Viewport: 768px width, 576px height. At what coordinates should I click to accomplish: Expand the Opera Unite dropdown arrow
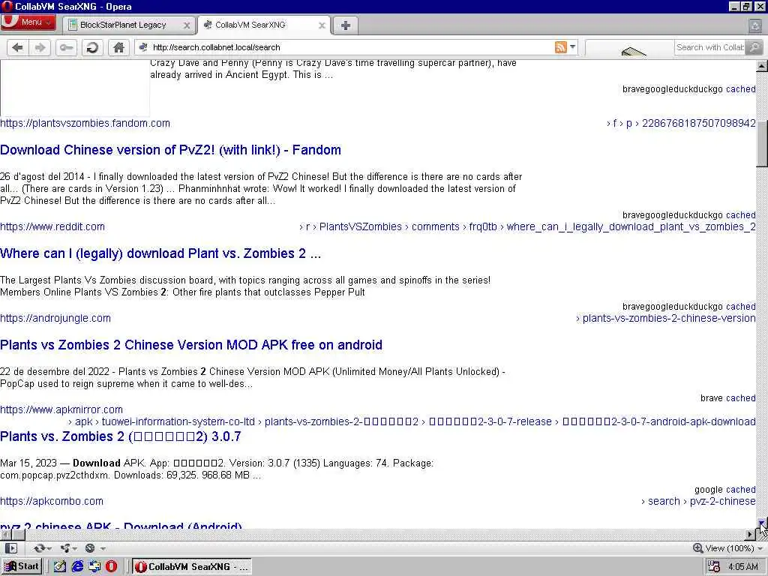76,548
